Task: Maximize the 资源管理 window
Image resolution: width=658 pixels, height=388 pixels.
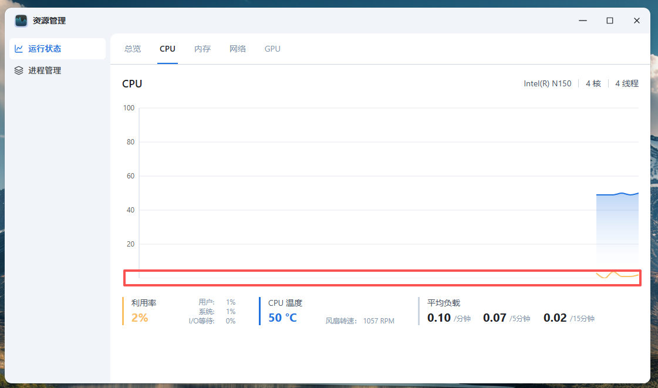Action: [x=610, y=21]
